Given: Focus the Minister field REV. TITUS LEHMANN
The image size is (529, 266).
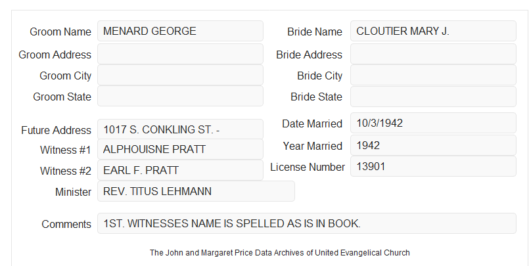Looking at the screenshot, I should coord(196,191).
